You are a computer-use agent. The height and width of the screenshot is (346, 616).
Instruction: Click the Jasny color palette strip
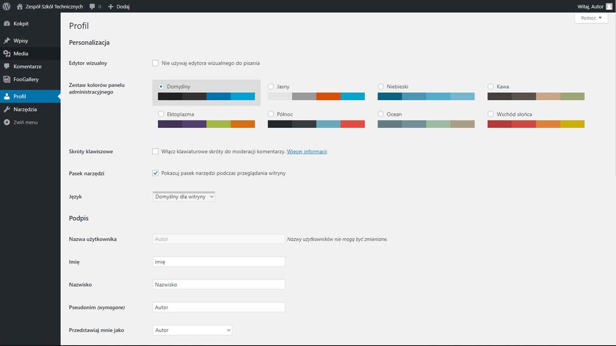316,96
